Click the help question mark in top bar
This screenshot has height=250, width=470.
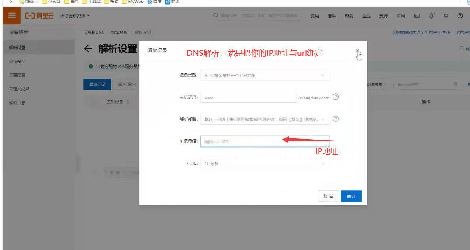[460, 16]
